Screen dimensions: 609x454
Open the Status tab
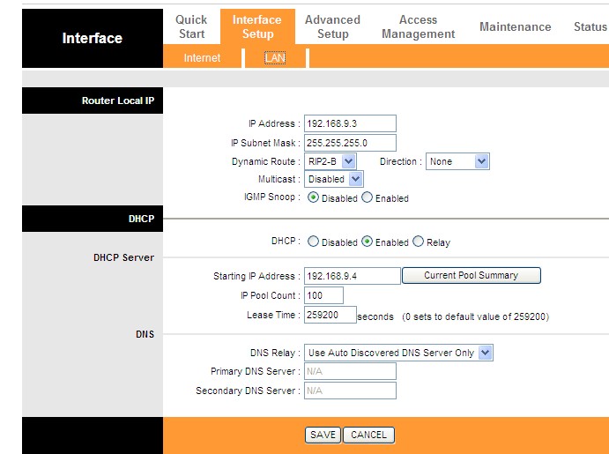pos(590,26)
